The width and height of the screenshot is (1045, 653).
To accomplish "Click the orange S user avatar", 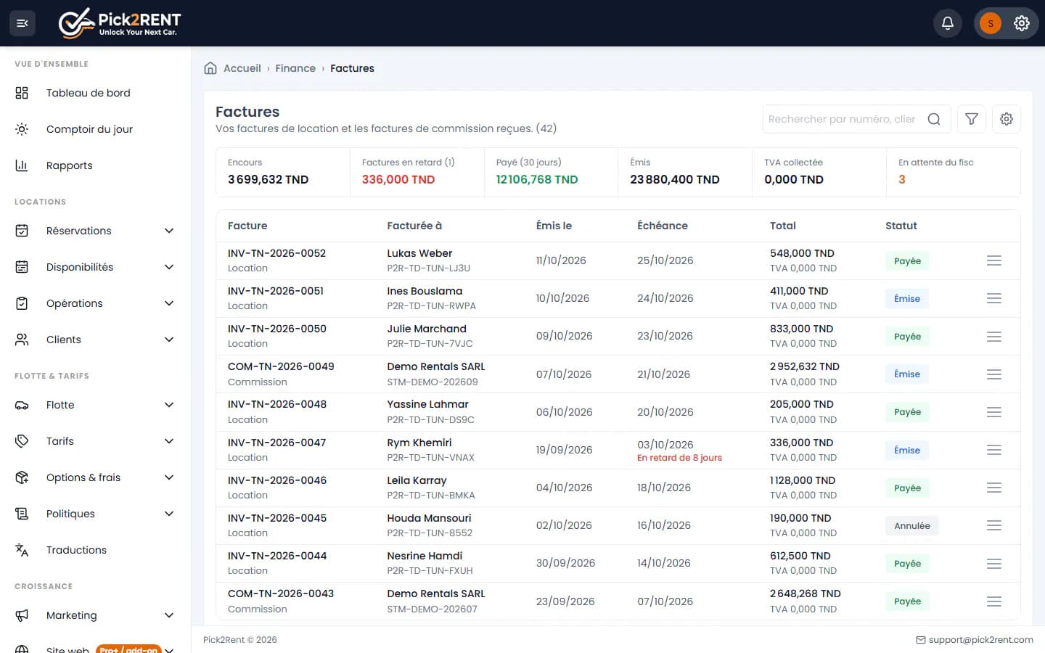I will pyautogui.click(x=991, y=23).
